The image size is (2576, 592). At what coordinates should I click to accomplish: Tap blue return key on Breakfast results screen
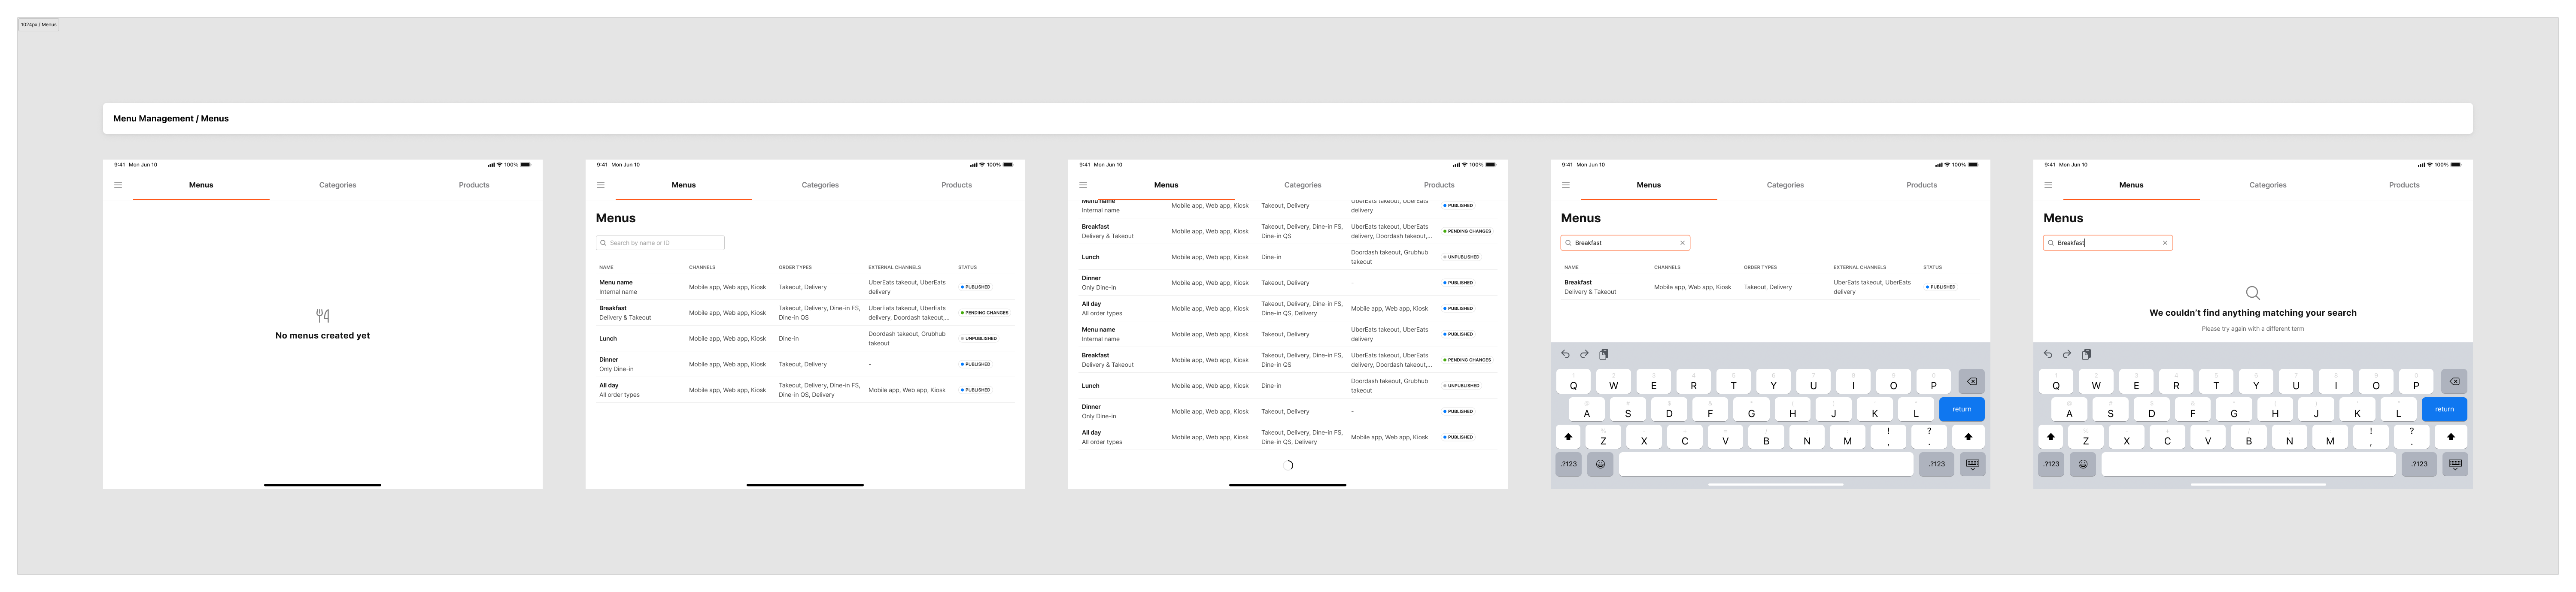[x=1962, y=409]
